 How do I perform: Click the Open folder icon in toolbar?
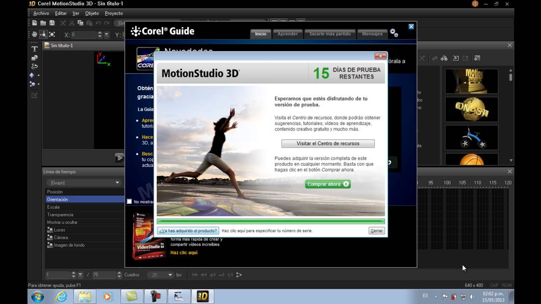[43, 23]
